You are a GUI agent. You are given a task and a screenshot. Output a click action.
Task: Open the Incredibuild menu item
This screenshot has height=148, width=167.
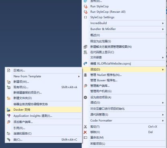tap(99, 23)
